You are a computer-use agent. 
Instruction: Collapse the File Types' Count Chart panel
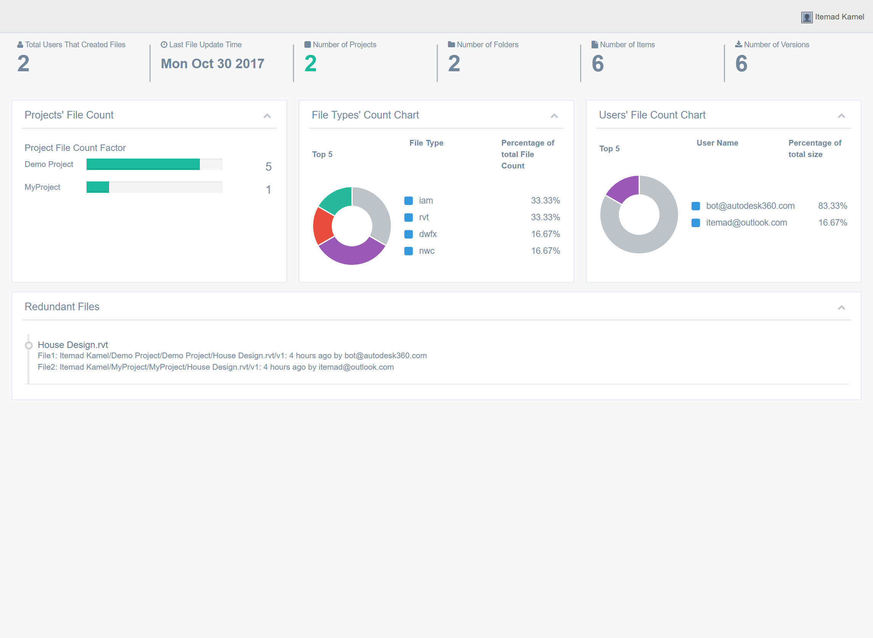tap(554, 116)
